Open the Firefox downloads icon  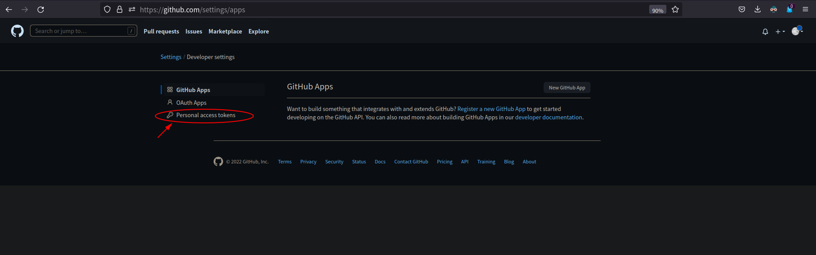[x=758, y=9]
